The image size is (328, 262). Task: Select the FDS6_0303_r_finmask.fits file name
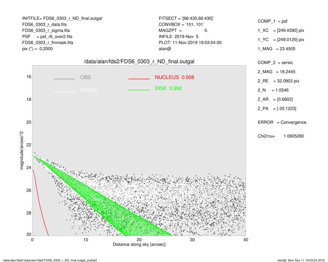coord(48,43)
